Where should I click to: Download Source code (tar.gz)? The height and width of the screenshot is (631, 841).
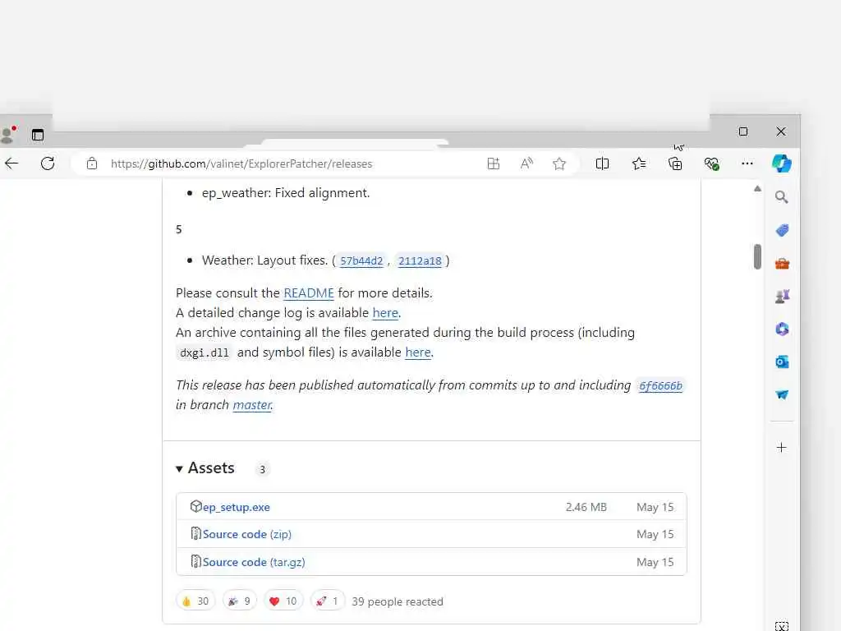[254, 562]
